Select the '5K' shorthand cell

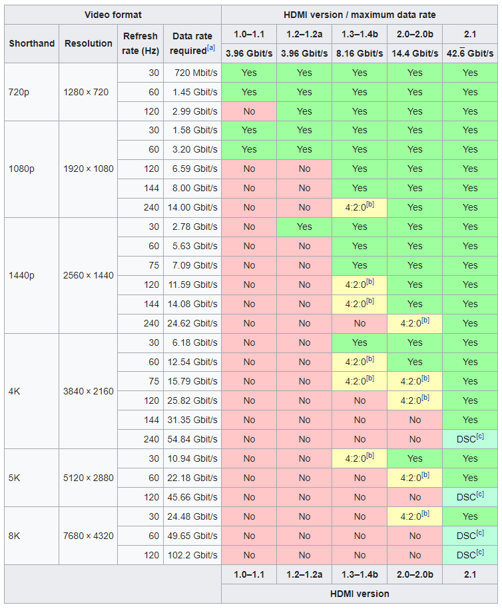(x=32, y=478)
